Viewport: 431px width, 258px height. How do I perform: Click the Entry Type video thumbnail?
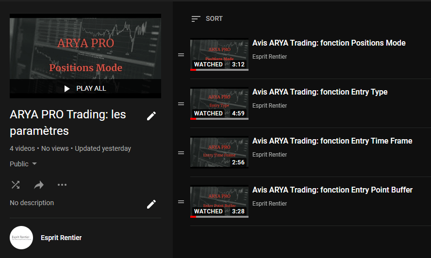[219, 103]
